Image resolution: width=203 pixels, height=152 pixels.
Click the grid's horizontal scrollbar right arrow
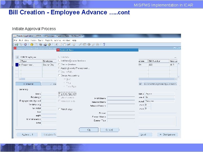(176, 79)
